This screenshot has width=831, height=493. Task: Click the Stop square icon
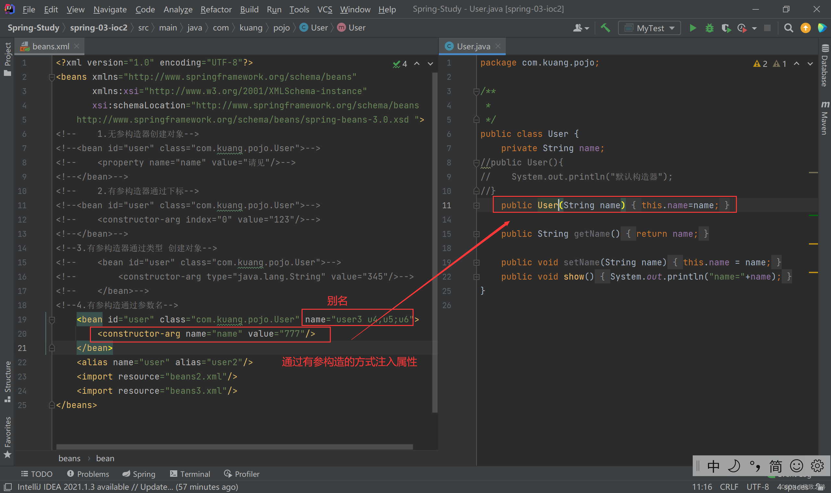pyautogui.click(x=767, y=28)
